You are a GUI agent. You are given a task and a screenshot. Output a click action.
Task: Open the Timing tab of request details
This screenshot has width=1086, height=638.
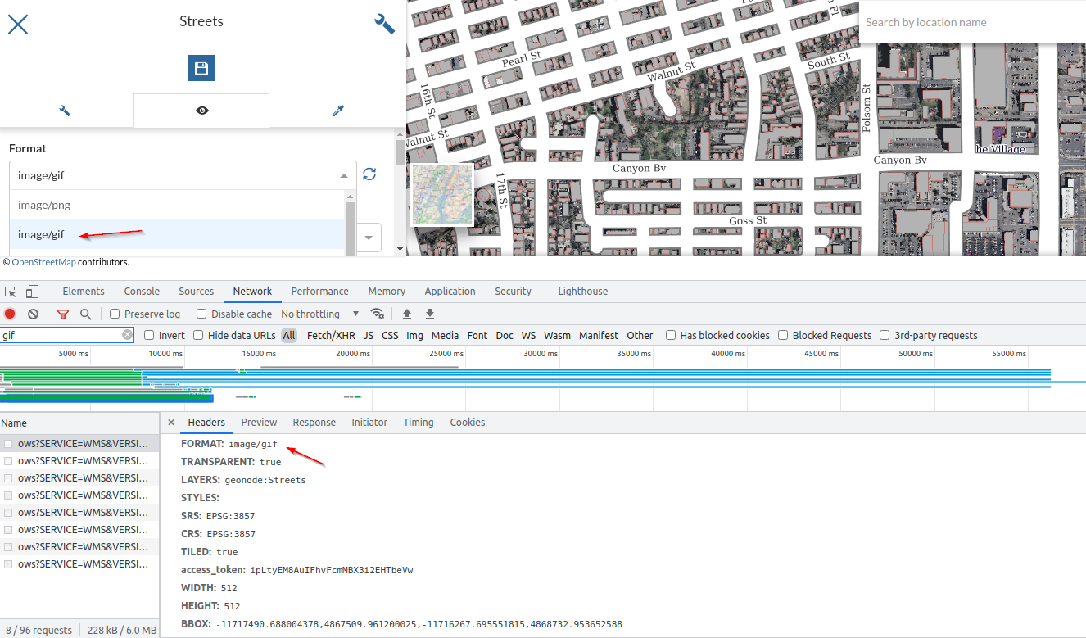tap(419, 423)
